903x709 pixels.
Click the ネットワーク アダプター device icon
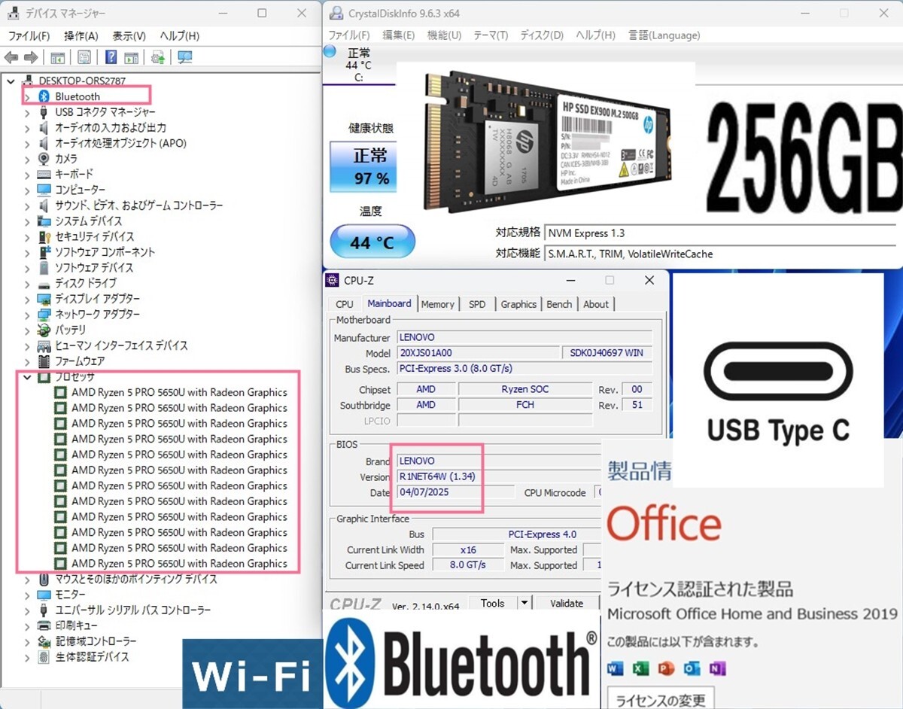coord(44,314)
